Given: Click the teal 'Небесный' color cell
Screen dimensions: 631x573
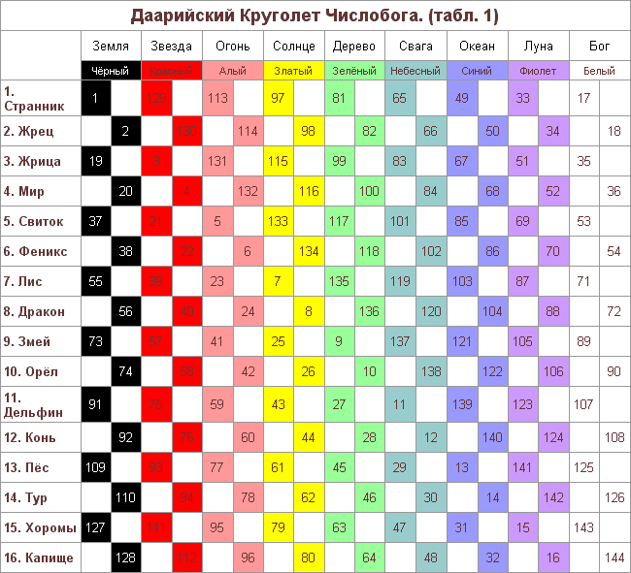Looking at the screenshot, I should pyautogui.click(x=415, y=71).
